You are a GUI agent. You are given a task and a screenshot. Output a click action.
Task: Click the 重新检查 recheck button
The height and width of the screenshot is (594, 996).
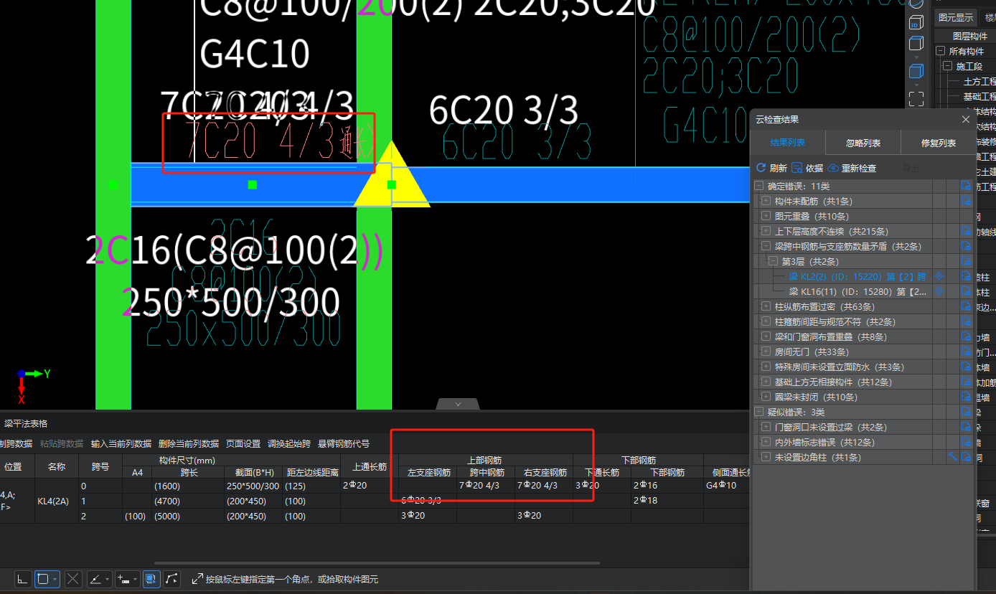852,168
